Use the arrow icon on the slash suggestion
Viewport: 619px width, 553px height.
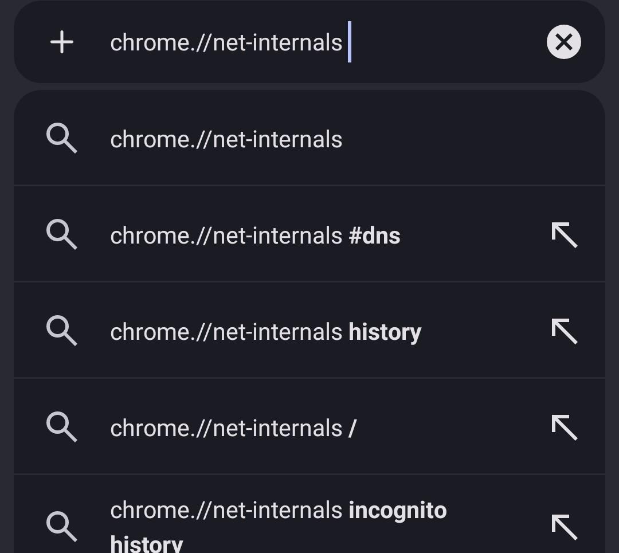pyautogui.click(x=564, y=427)
